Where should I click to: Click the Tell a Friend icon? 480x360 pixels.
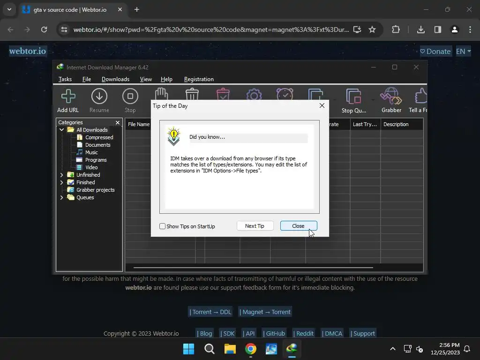click(418, 101)
